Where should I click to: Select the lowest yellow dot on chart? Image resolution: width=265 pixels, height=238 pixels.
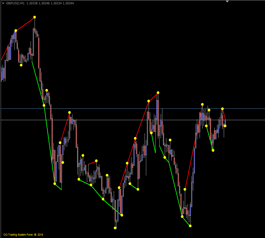point(115,228)
